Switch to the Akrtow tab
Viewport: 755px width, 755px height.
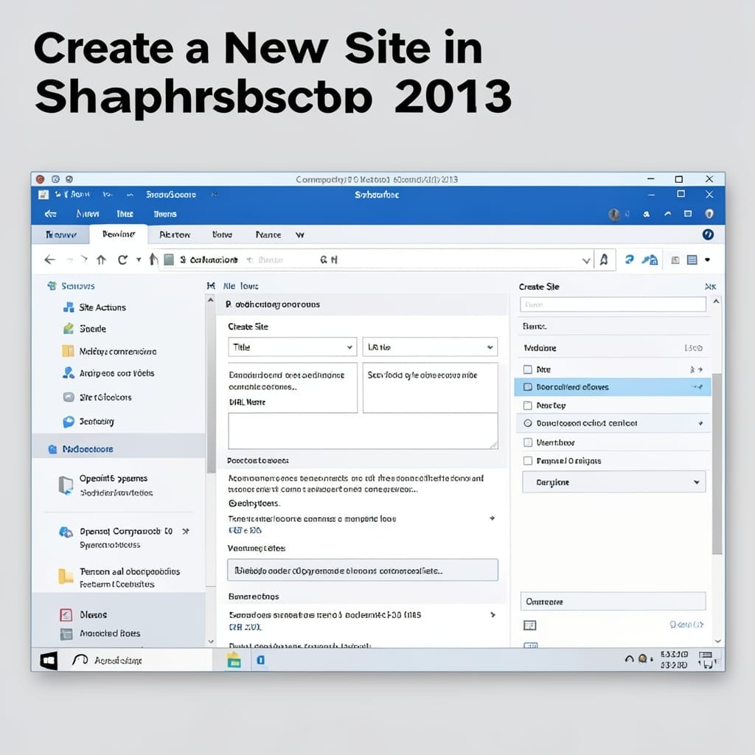[x=175, y=235]
